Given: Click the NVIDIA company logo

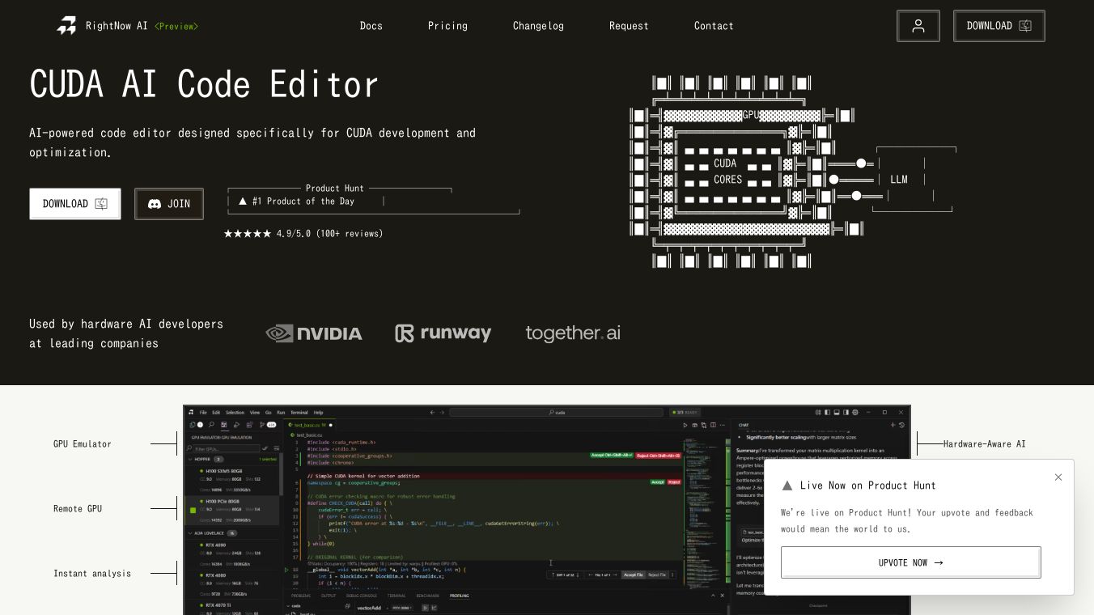Looking at the screenshot, I should pyautogui.click(x=314, y=333).
